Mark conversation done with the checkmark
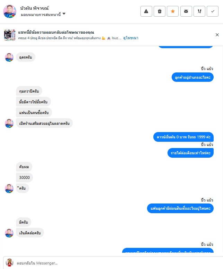 click(x=213, y=11)
